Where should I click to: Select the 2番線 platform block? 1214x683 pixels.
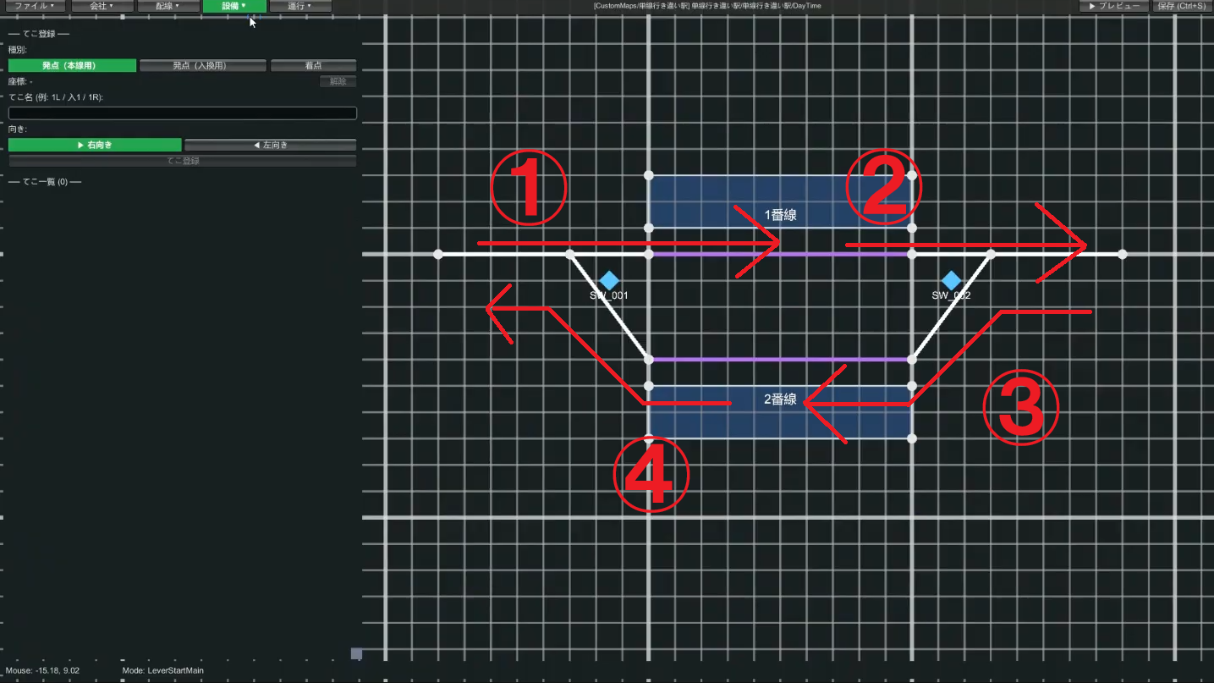pos(780,412)
